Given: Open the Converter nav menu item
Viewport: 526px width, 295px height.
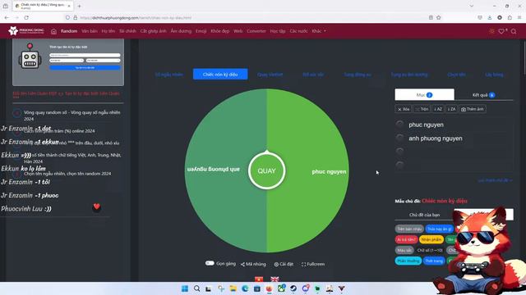Looking at the screenshot, I should [256, 31].
